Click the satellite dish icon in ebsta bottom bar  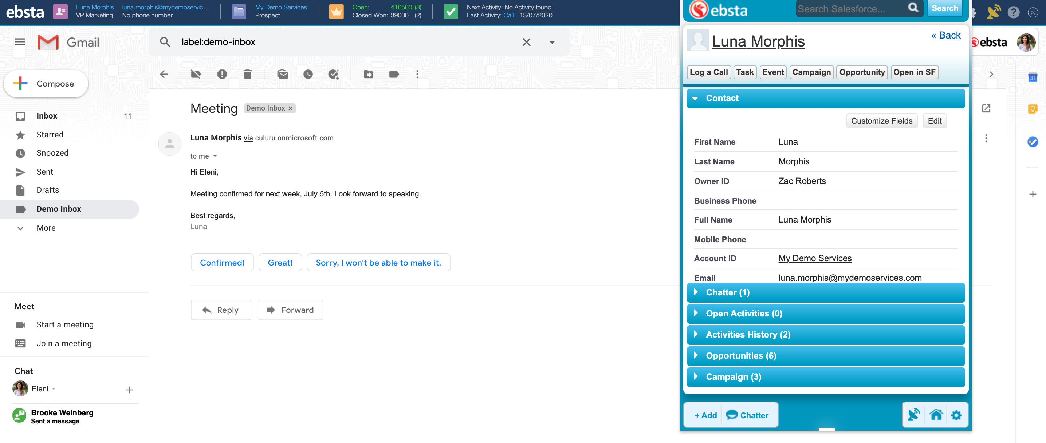point(914,415)
